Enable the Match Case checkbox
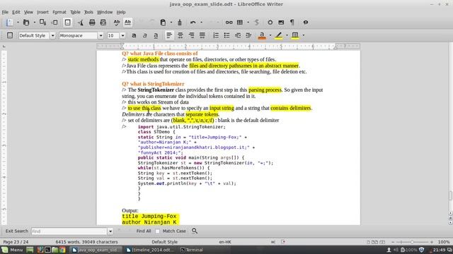Screen dimensions: 453x254 click(x=157, y=231)
